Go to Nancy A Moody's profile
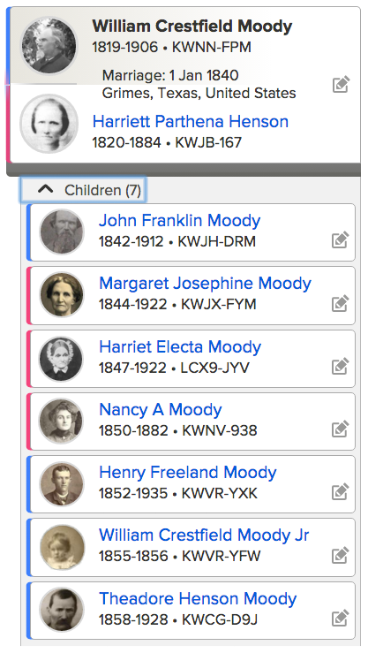368x653 pixels. 161,409
